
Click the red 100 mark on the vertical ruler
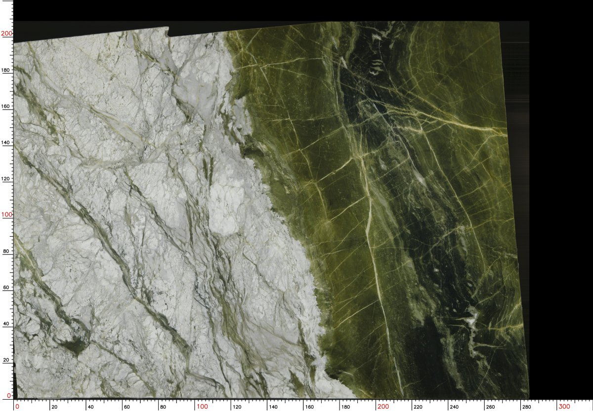(6, 215)
